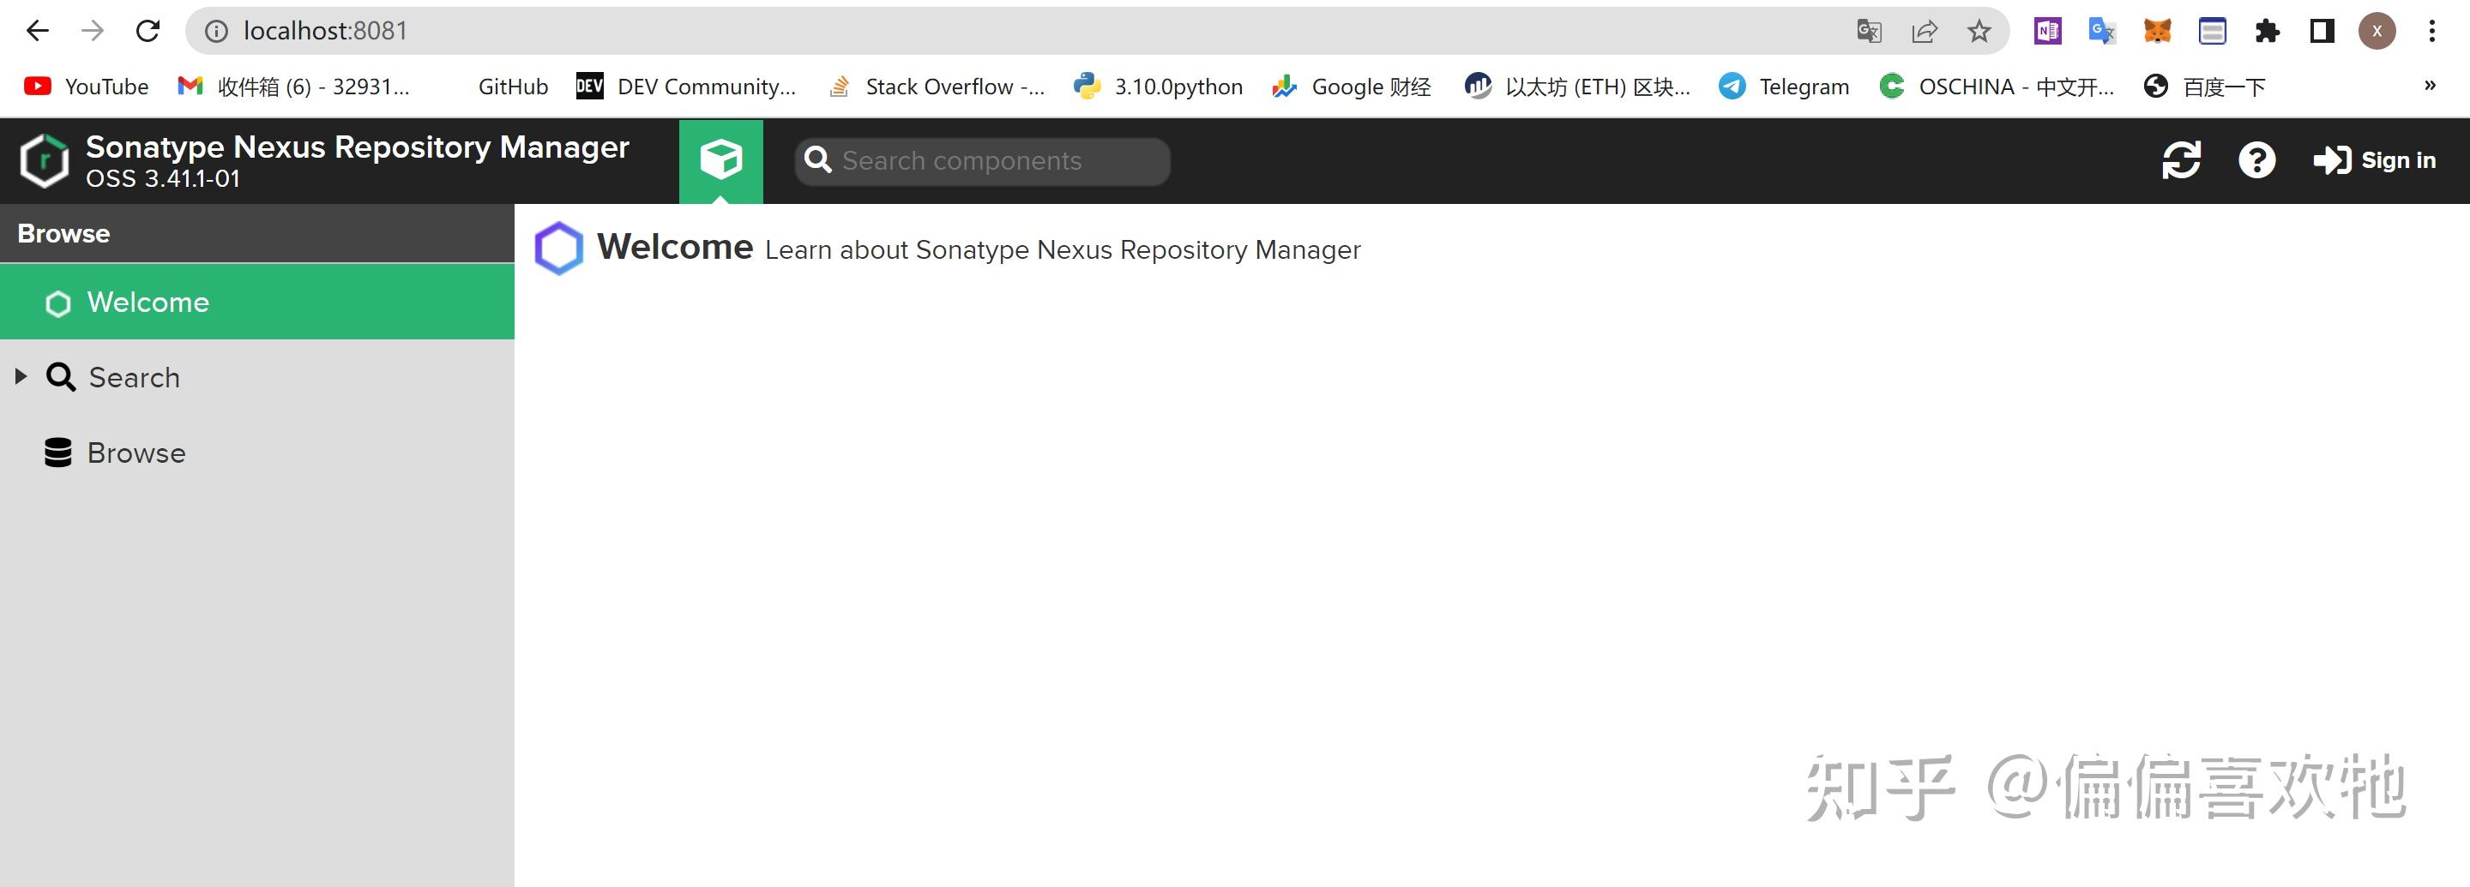Open OneNote web clipper extension
Image resolution: width=2470 pixels, height=887 pixels.
(2047, 31)
